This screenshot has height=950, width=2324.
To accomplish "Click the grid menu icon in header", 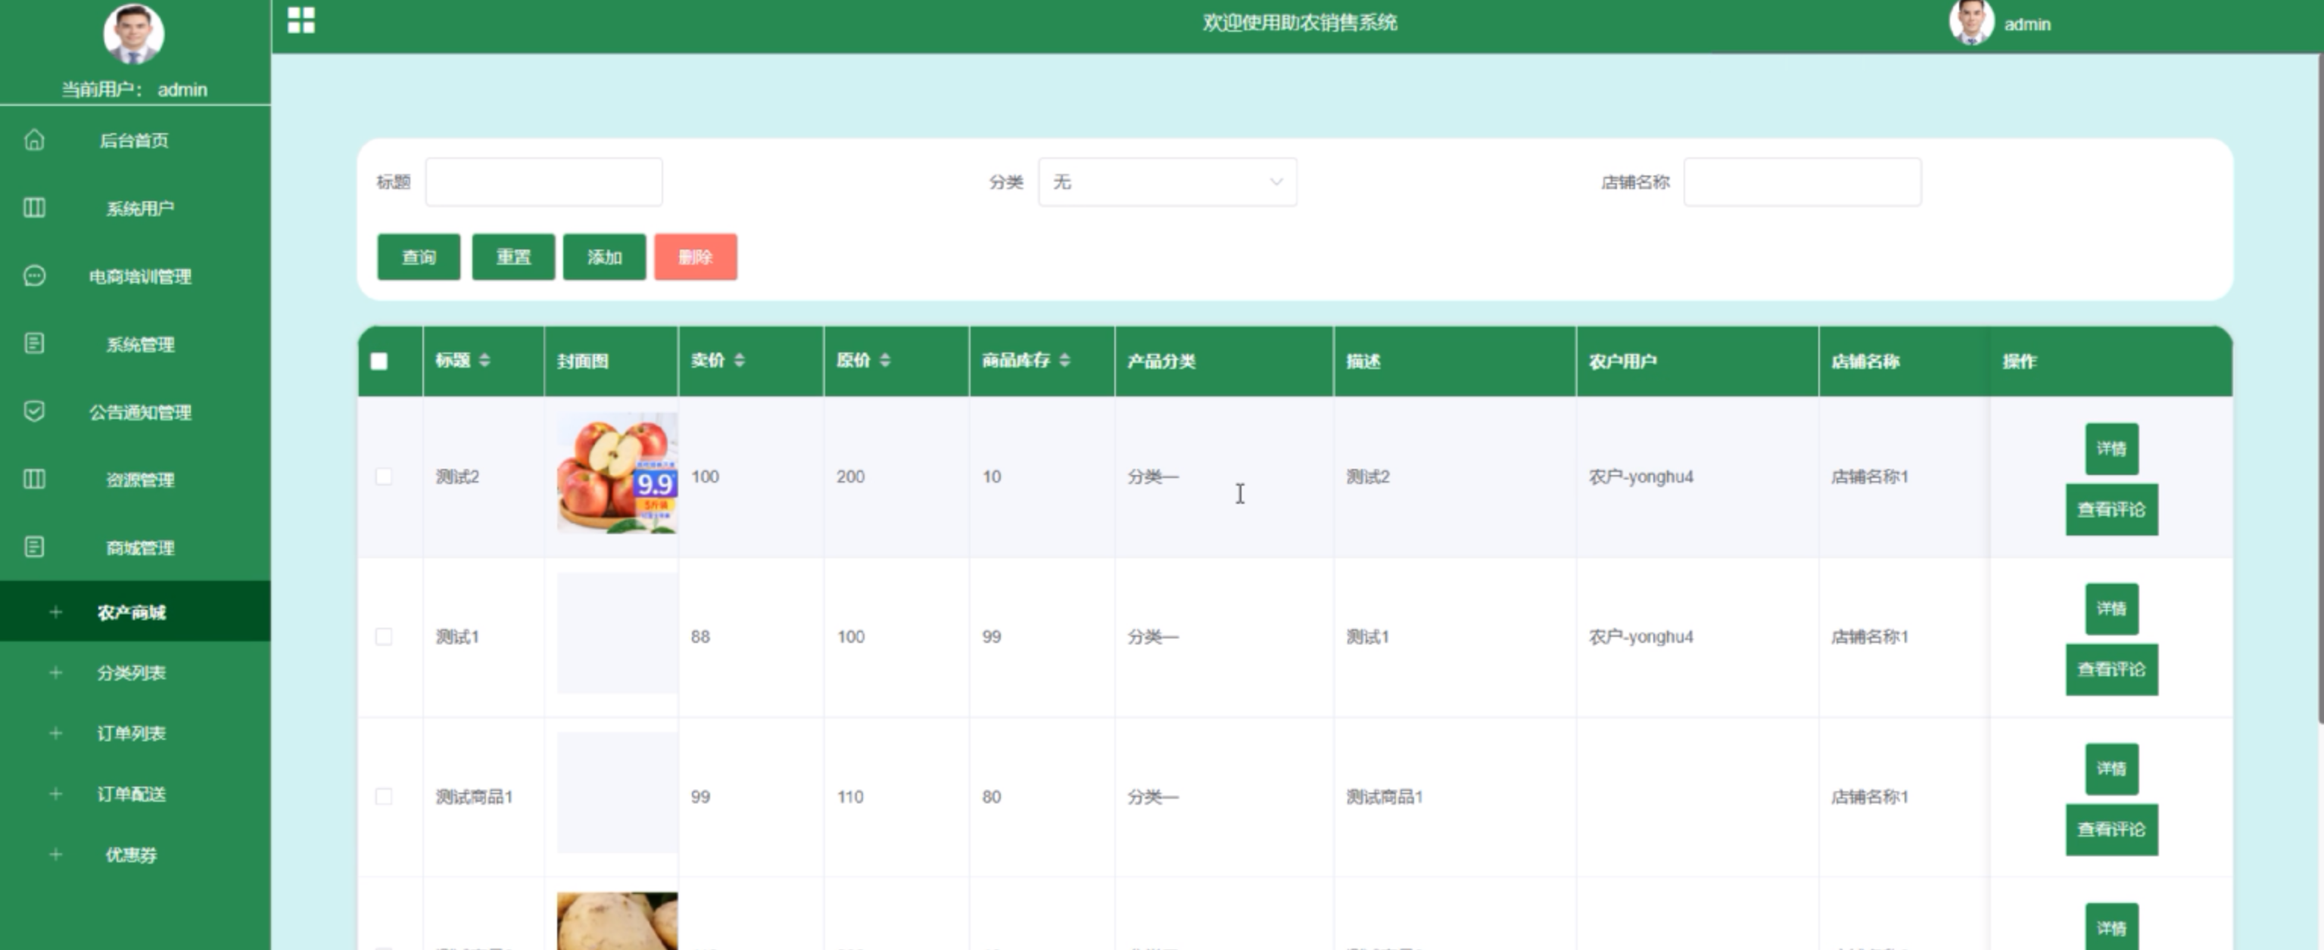I will coord(301,20).
